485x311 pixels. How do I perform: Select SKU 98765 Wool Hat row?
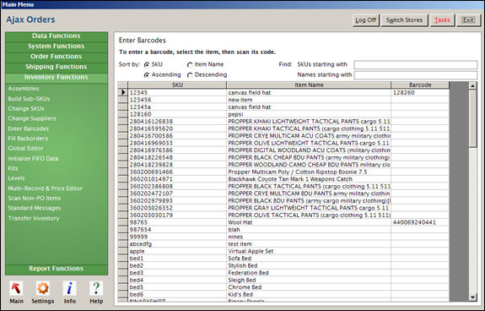point(284,222)
